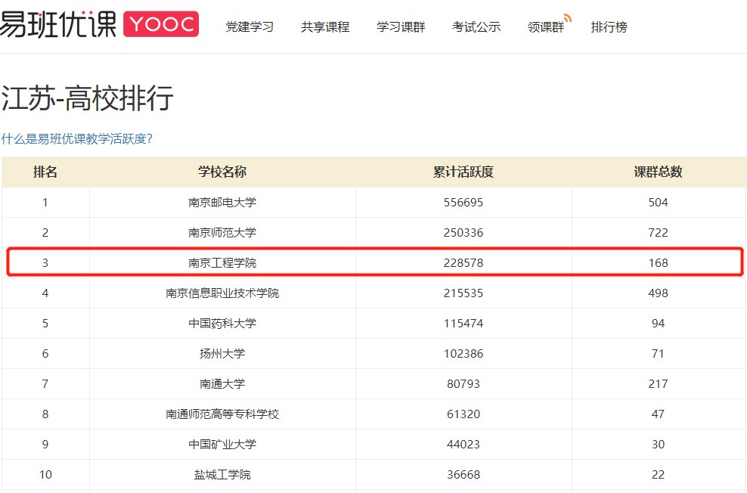
Task: Click the RSS signal icon beside 领课群
Action: [567, 18]
